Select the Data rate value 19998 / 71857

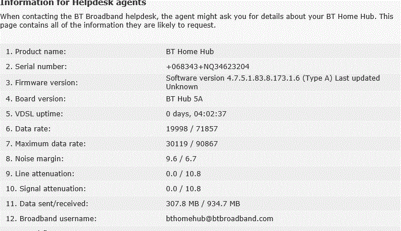click(x=192, y=128)
